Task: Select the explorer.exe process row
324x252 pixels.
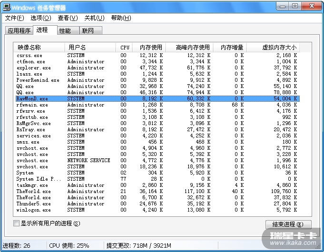Action: point(157,68)
